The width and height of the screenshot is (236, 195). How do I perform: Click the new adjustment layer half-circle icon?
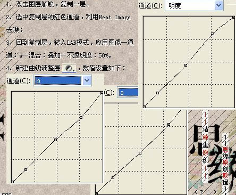(69, 68)
